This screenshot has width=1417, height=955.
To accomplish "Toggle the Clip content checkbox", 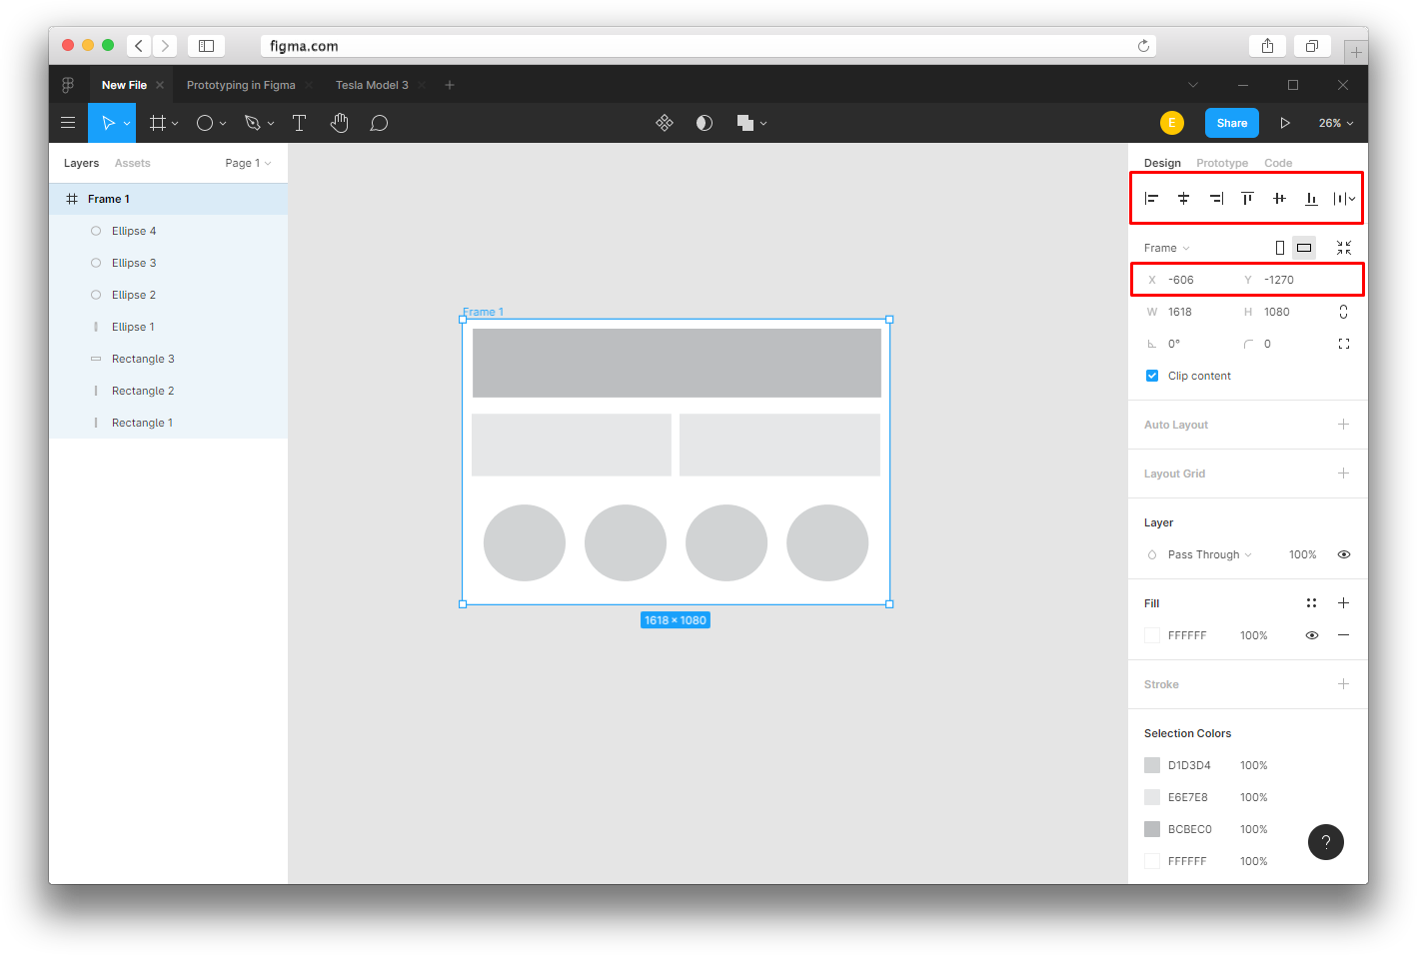I will point(1152,376).
